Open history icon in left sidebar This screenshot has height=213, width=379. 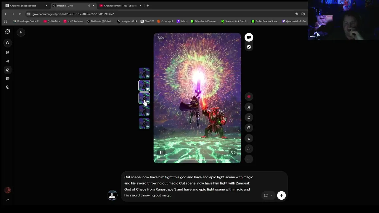8,87
